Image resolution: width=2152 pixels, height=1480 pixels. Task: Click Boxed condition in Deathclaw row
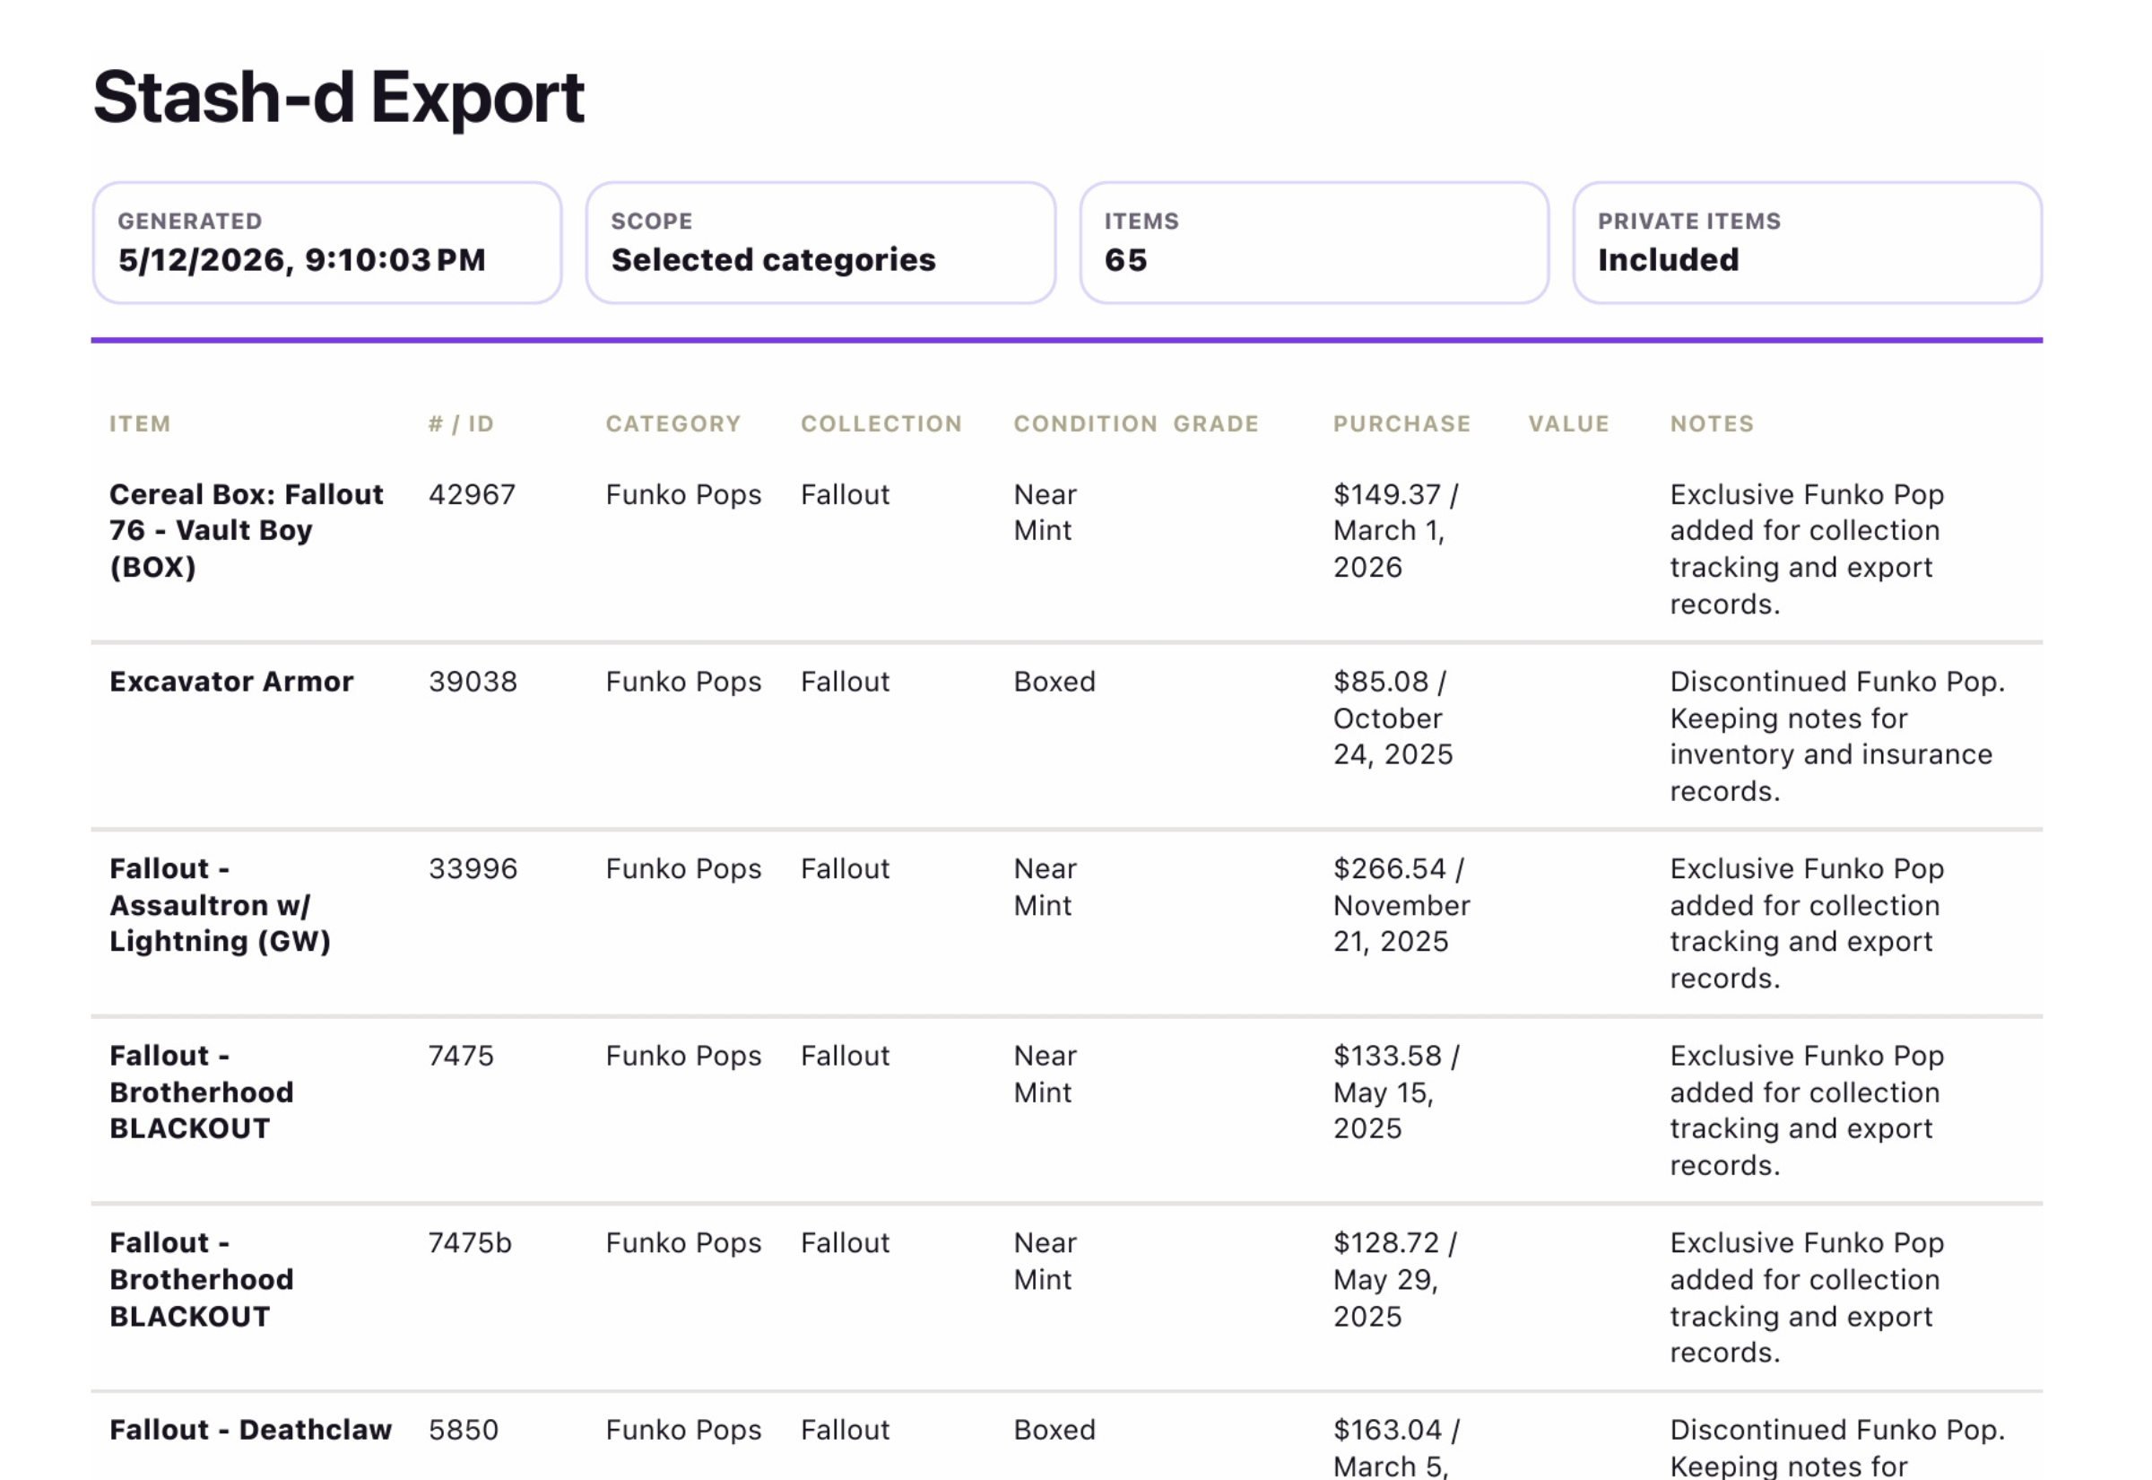(1054, 1430)
